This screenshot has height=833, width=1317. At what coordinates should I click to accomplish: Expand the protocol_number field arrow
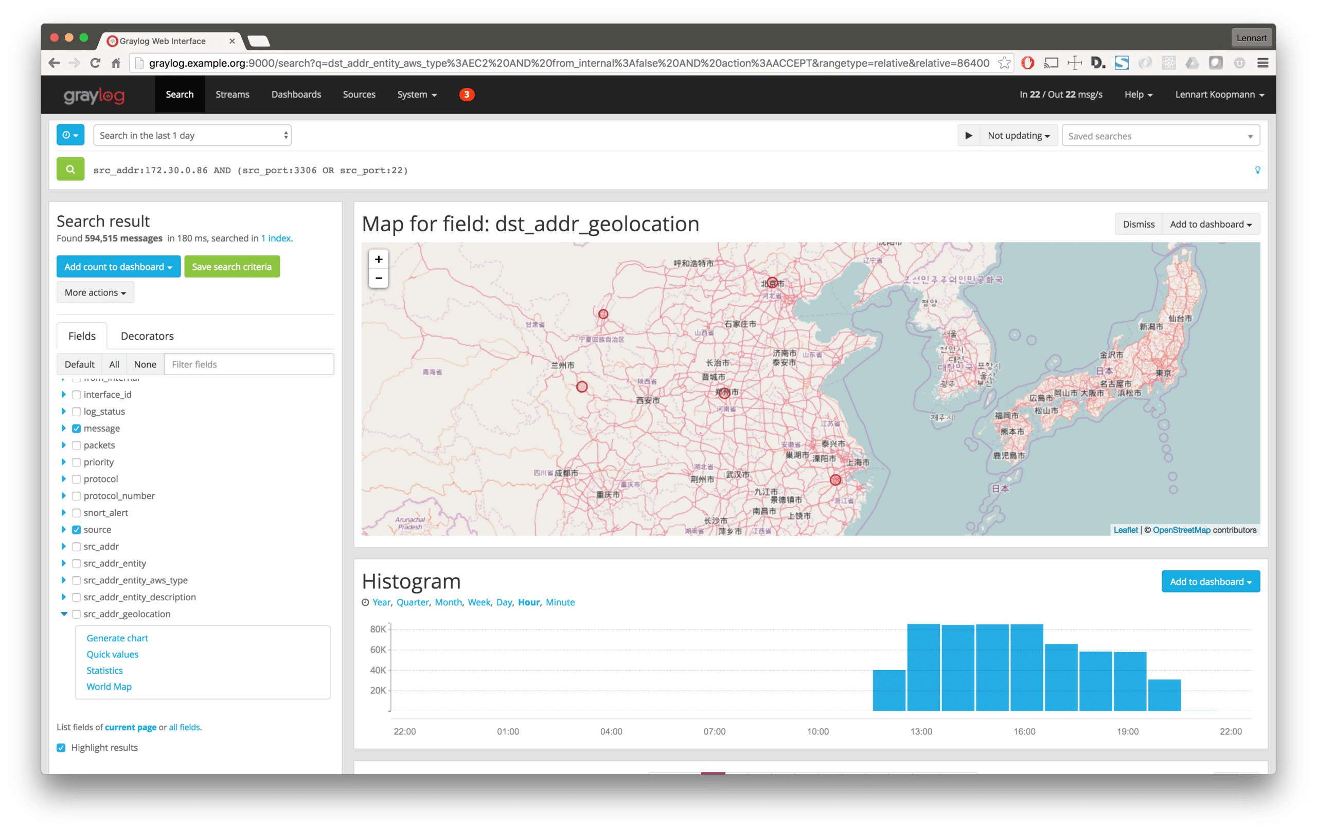[x=64, y=495]
